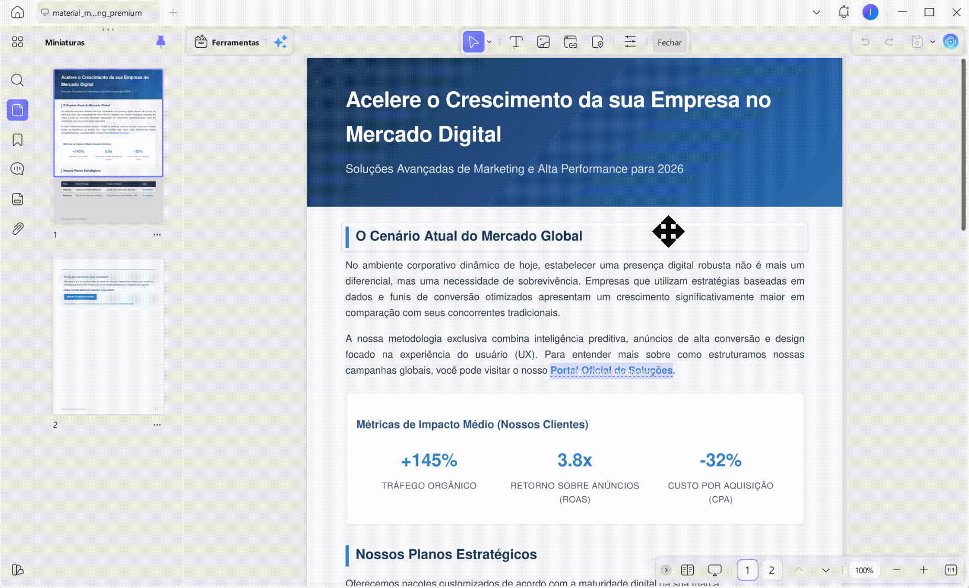Screen dimensions: 969x588
Task: Click the Miniaturas panel drag handle dots
Action: pos(108,29)
